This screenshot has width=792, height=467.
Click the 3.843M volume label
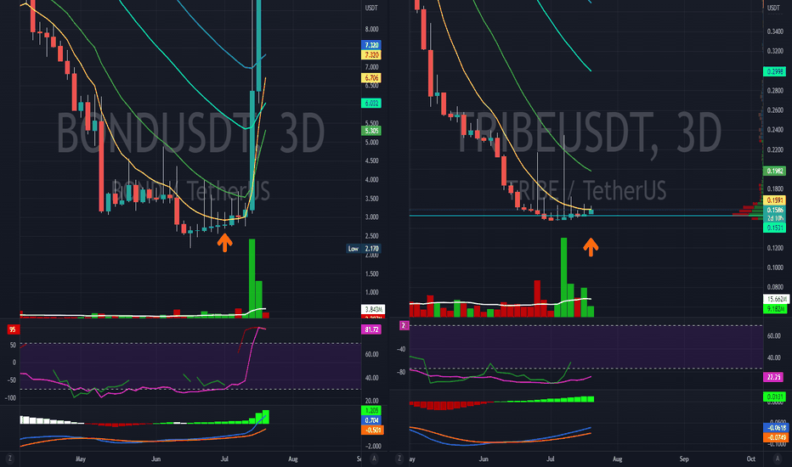(373, 309)
